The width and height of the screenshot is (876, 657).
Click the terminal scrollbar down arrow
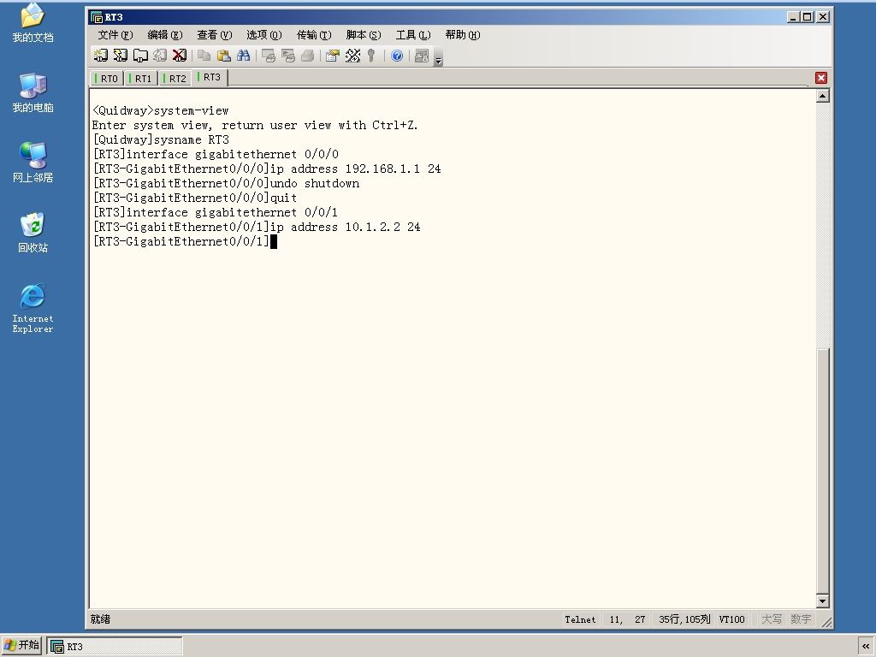822,601
